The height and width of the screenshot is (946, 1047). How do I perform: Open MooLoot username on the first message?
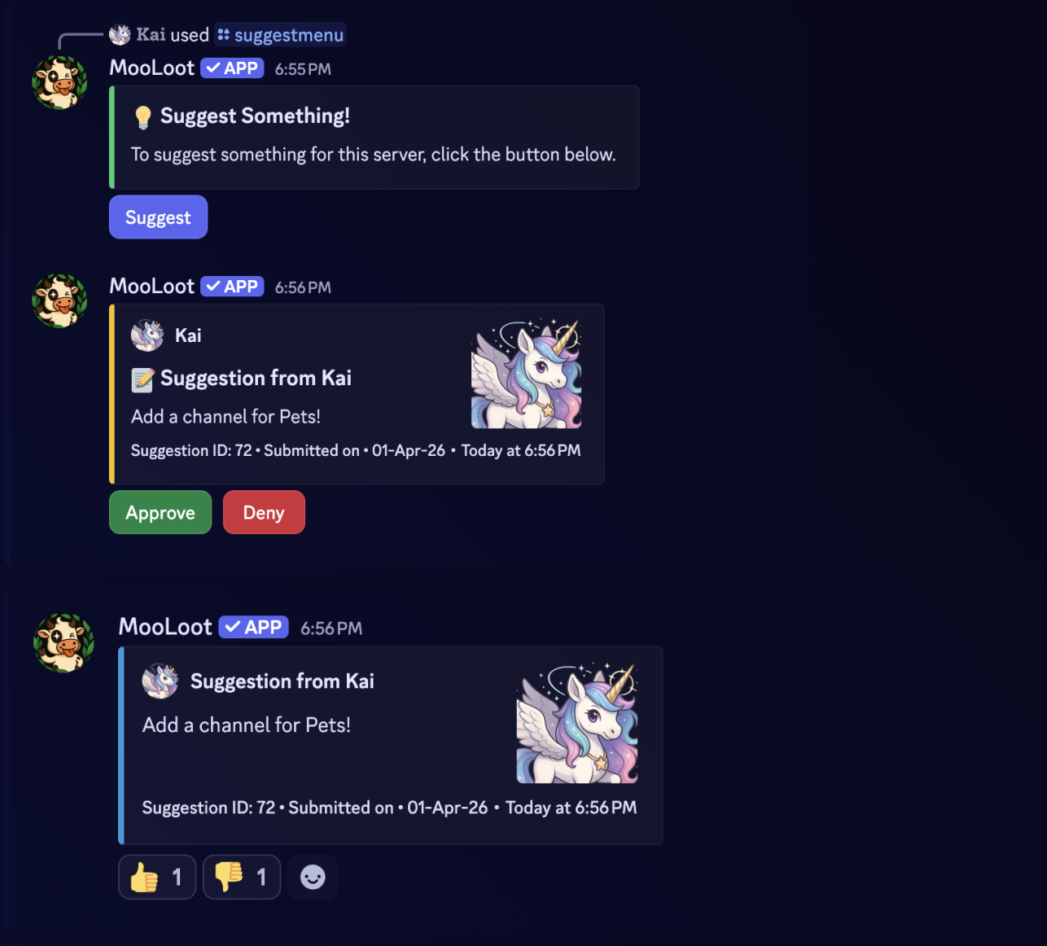click(x=152, y=68)
